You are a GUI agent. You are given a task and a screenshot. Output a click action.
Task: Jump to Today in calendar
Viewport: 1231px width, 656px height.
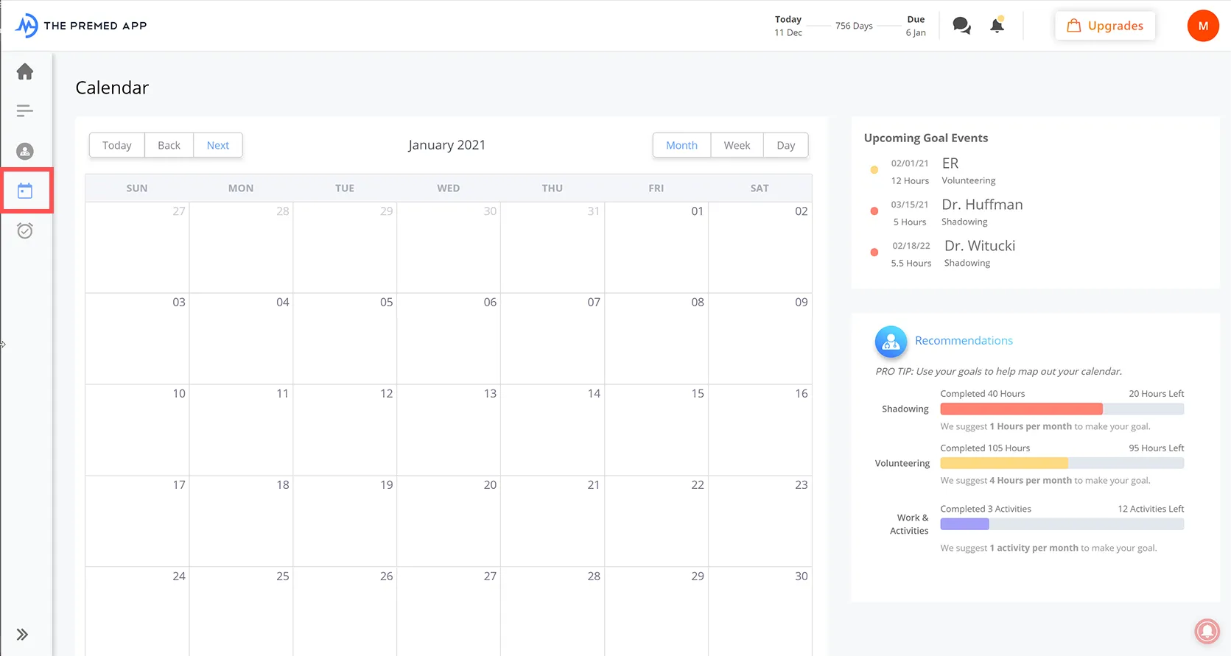point(117,145)
